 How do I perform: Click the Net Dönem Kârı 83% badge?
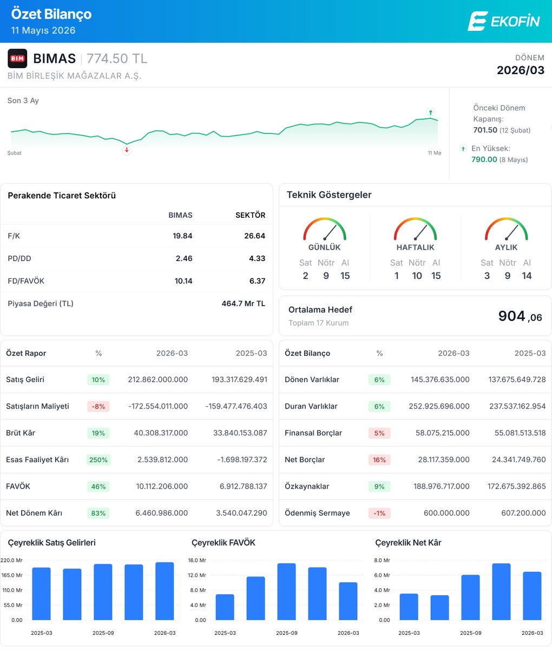point(98,513)
